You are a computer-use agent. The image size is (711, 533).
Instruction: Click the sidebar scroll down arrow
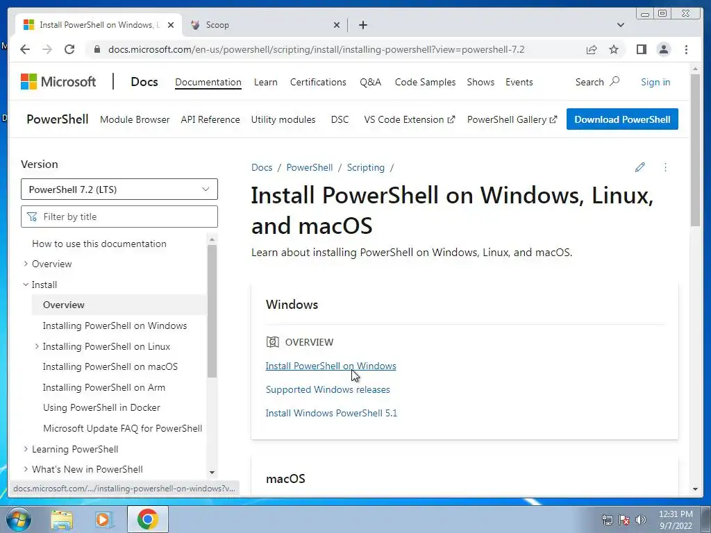pos(212,472)
